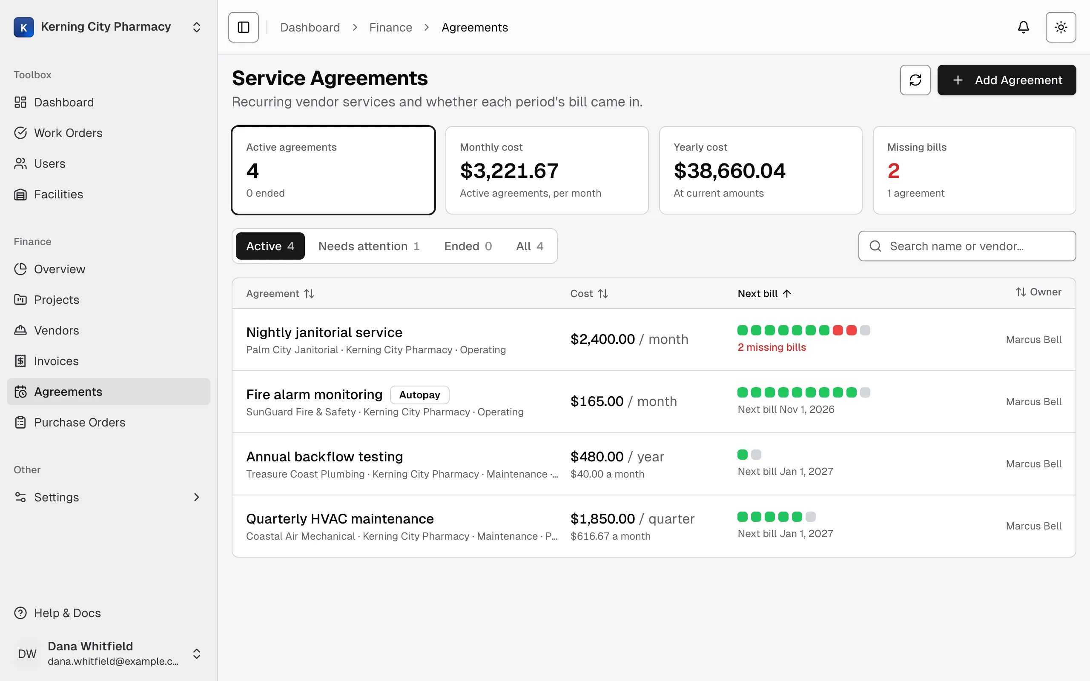Screen dimensions: 1090x681
Task: Open the Dana Whitfield account menu
Action: 108,653
